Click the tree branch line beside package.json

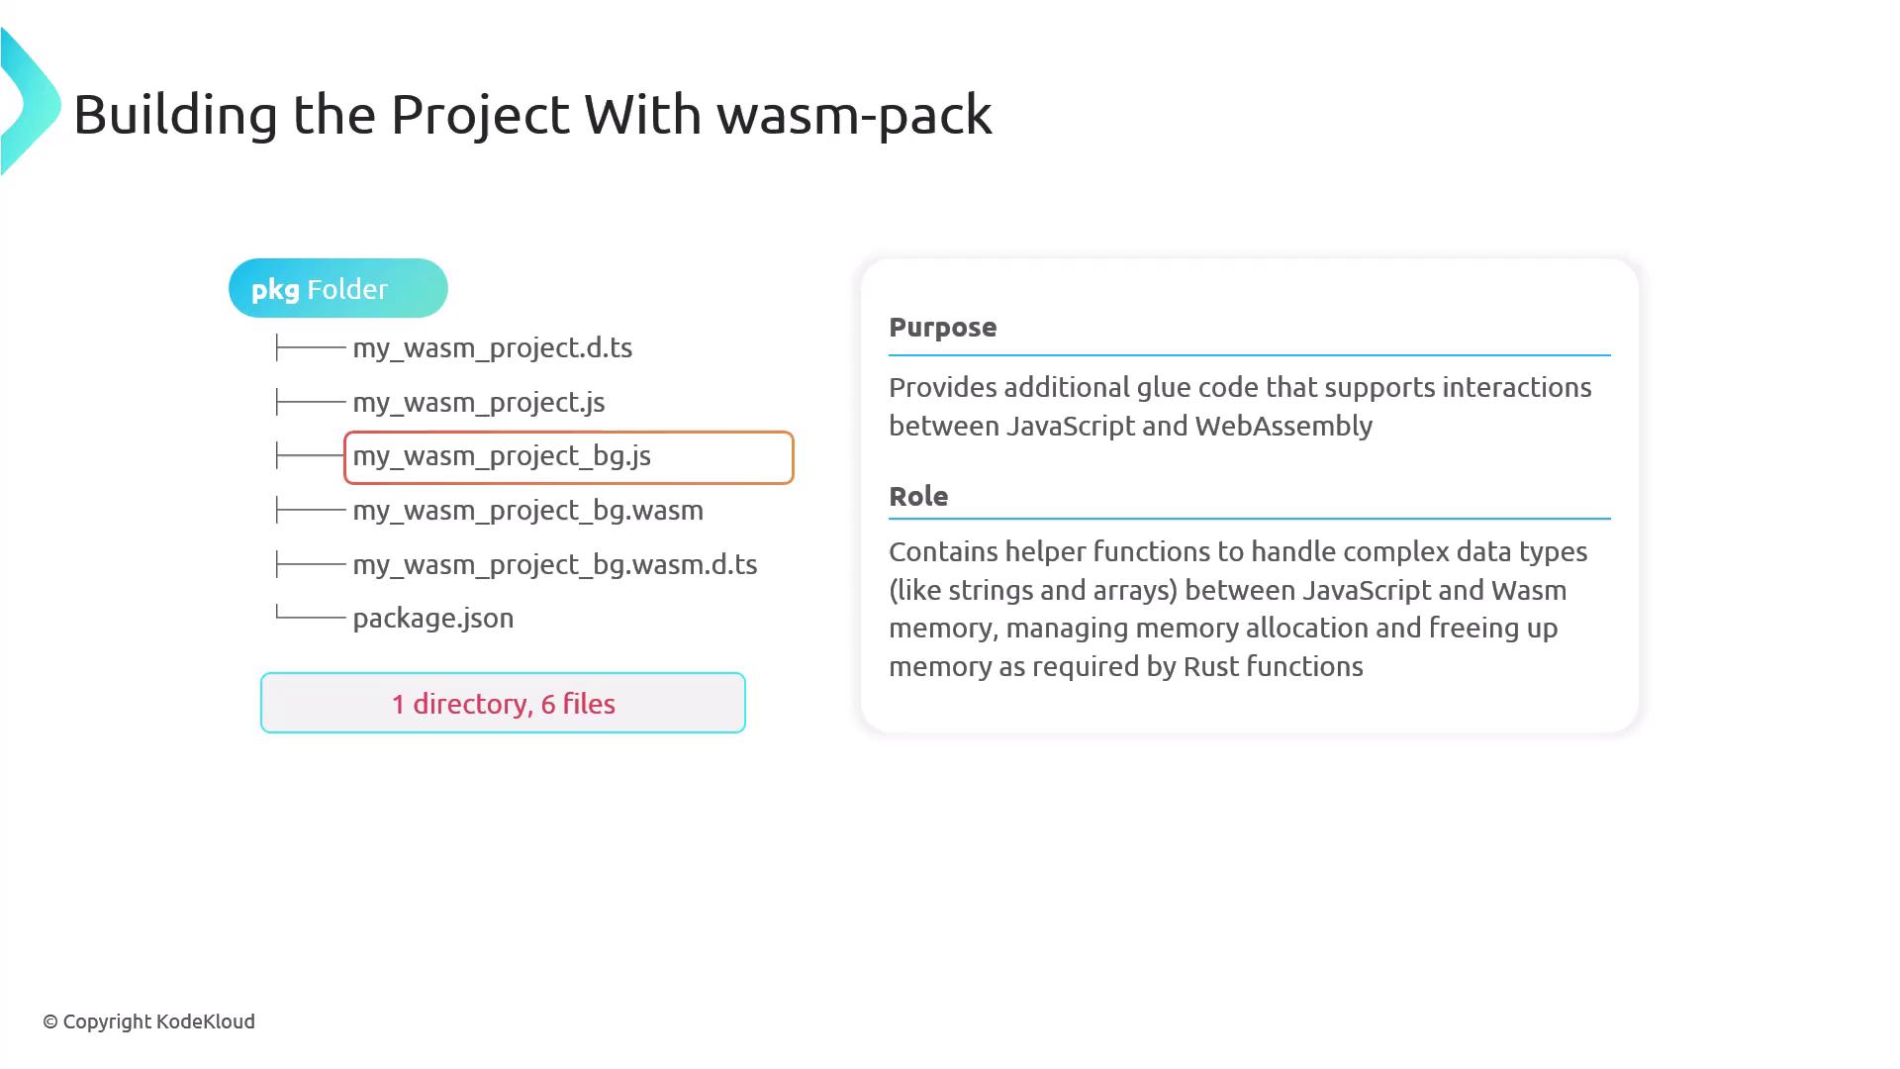click(x=310, y=616)
